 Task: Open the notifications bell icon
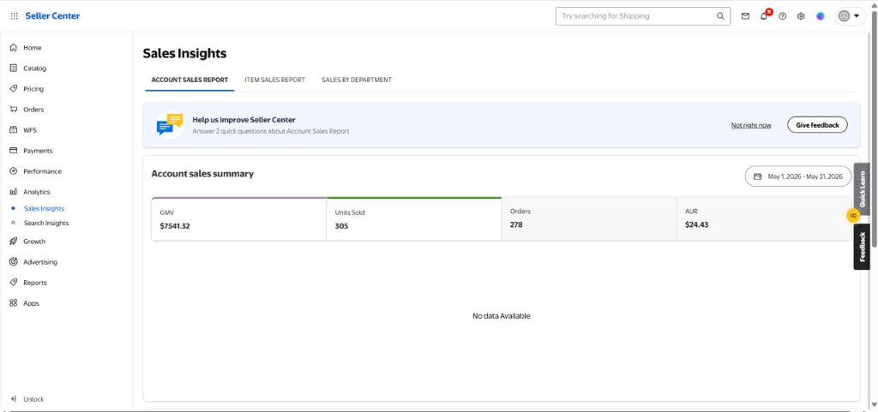pos(764,16)
